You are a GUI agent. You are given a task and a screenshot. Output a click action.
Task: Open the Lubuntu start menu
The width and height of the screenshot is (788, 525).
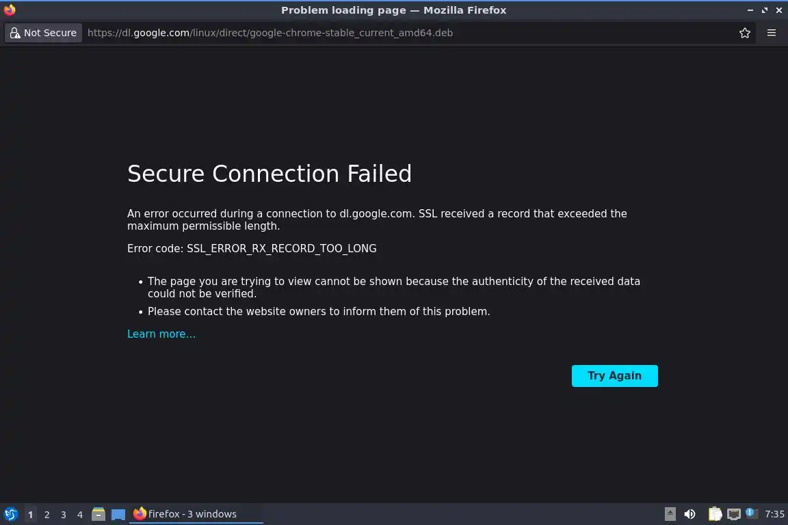(11, 514)
